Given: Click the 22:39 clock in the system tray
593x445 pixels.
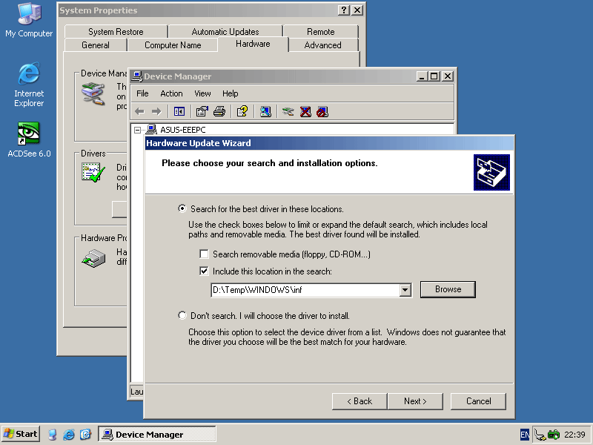Looking at the screenshot, I should coord(575,435).
